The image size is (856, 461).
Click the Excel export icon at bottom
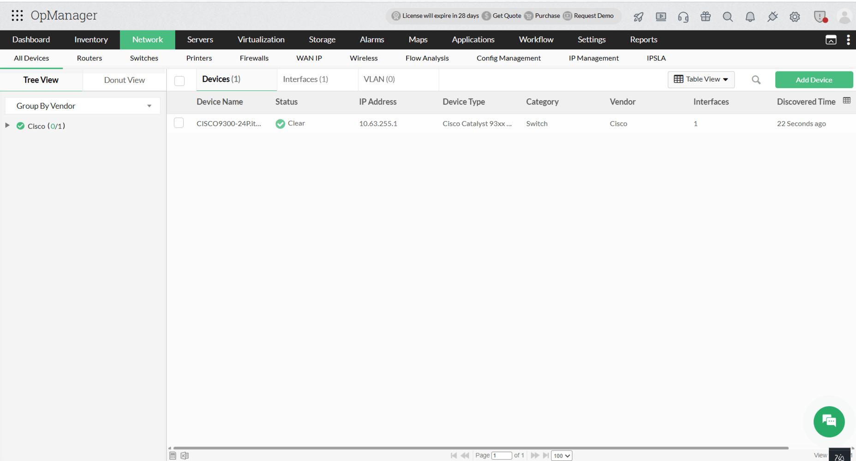[185, 455]
